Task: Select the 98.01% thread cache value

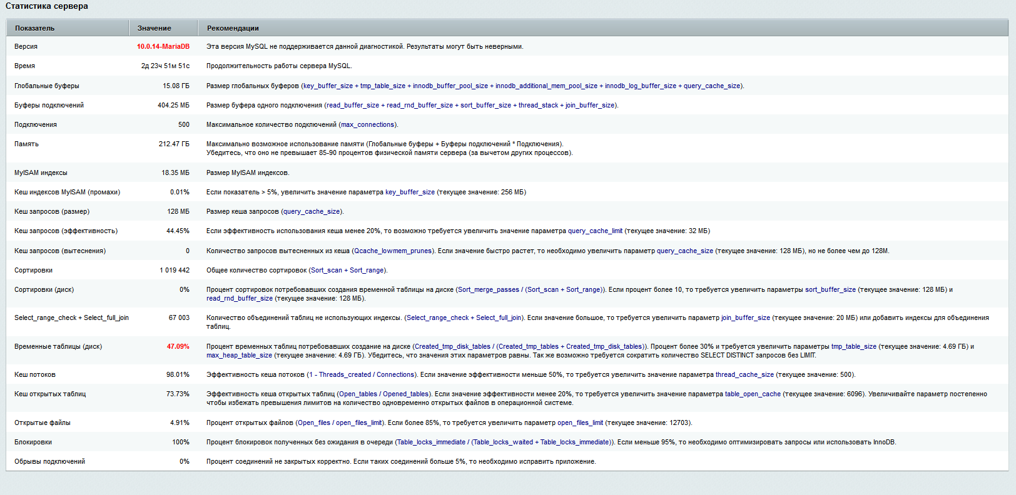Action: click(178, 374)
